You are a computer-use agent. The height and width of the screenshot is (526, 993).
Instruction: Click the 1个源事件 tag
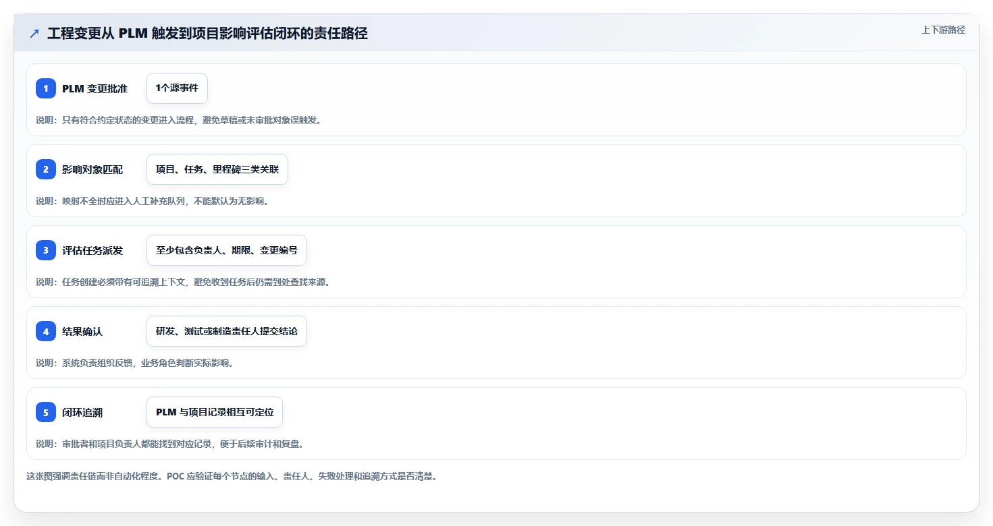point(177,88)
